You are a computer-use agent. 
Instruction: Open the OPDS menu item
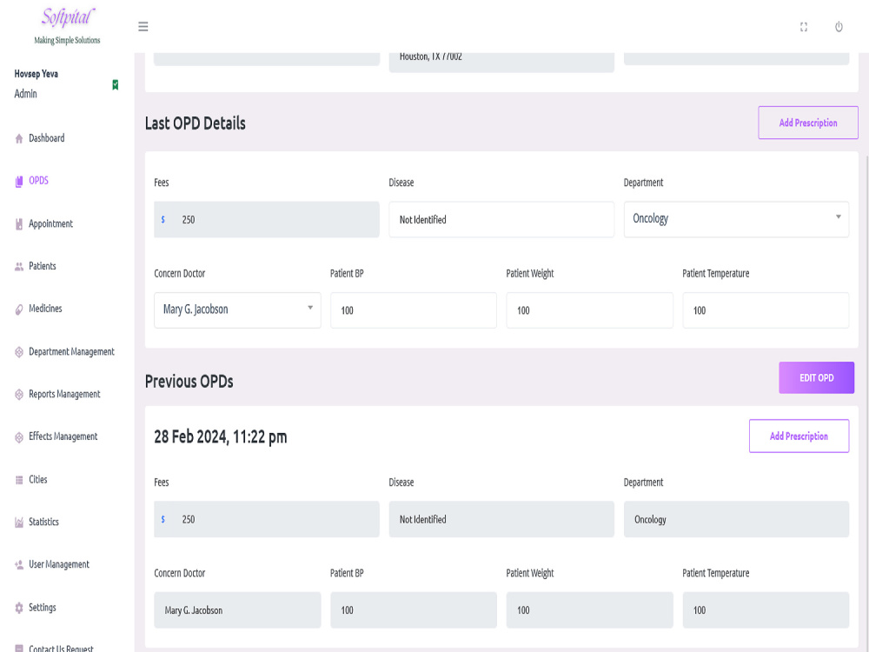[39, 181]
